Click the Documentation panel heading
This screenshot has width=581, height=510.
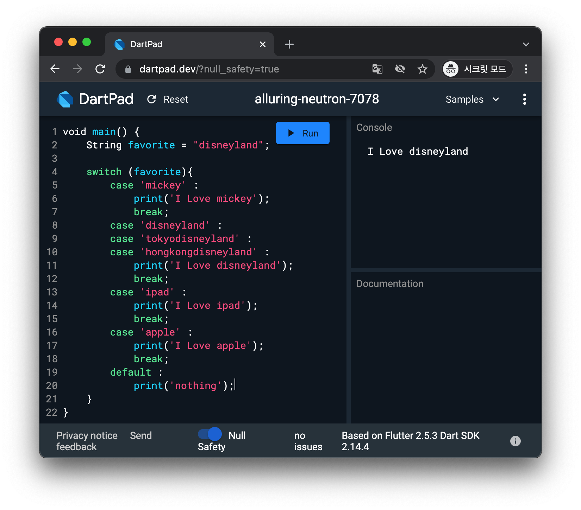click(390, 283)
